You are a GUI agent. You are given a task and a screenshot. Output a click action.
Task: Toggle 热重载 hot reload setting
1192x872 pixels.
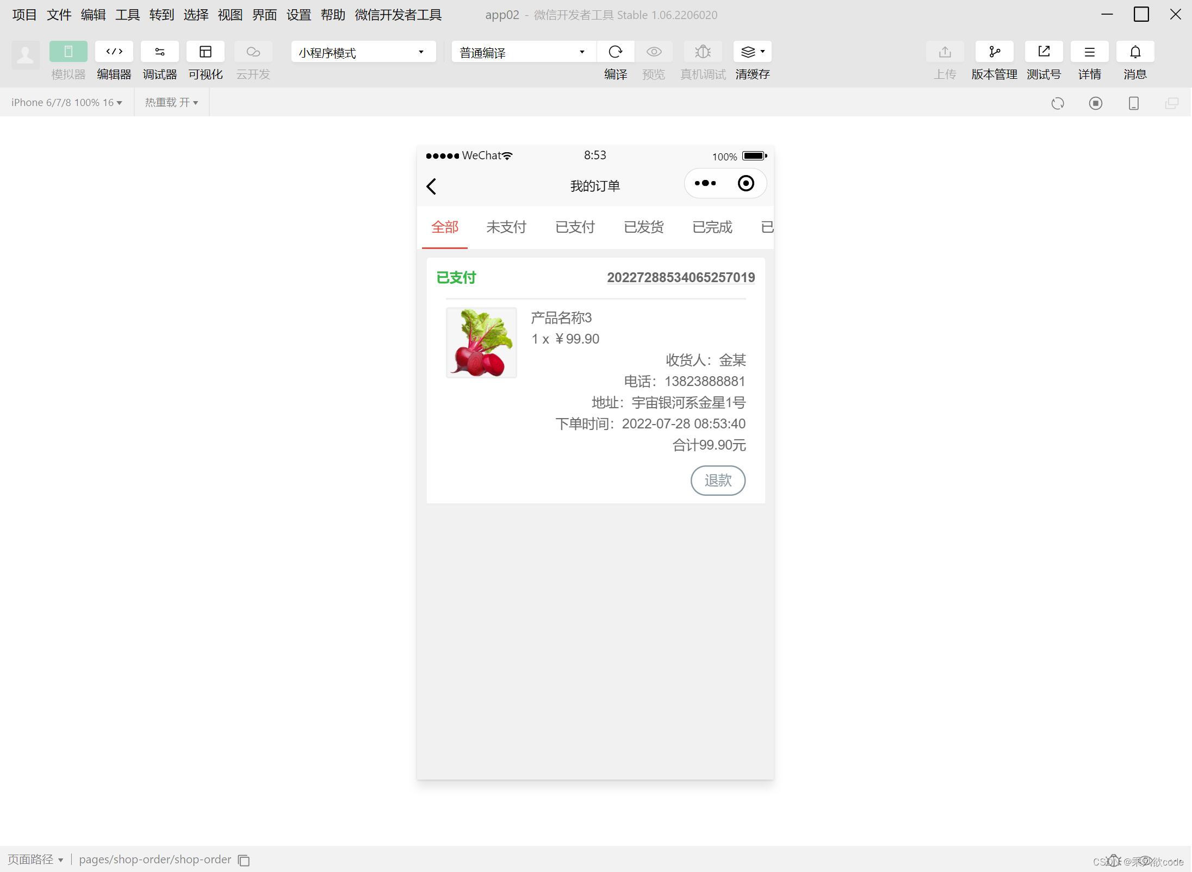click(171, 102)
